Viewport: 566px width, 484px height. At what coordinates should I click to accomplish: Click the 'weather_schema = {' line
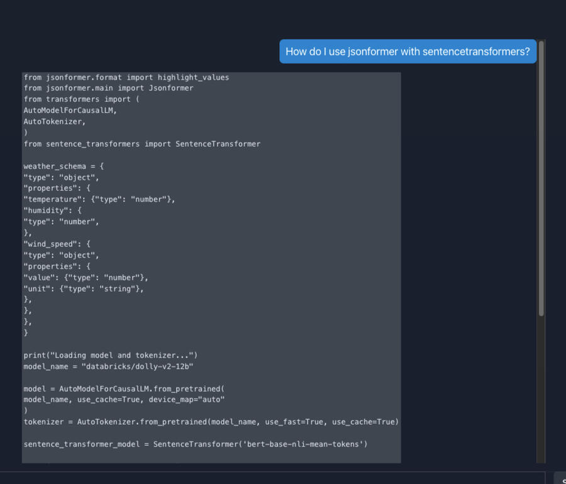pyautogui.click(x=64, y=167)
